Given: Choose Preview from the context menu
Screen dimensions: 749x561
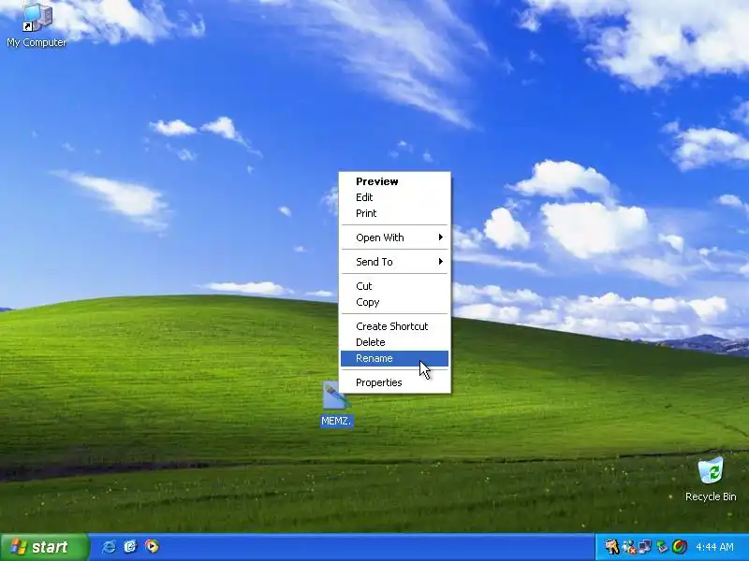Looking at the screenshot, I should click(x=394, y=181).
